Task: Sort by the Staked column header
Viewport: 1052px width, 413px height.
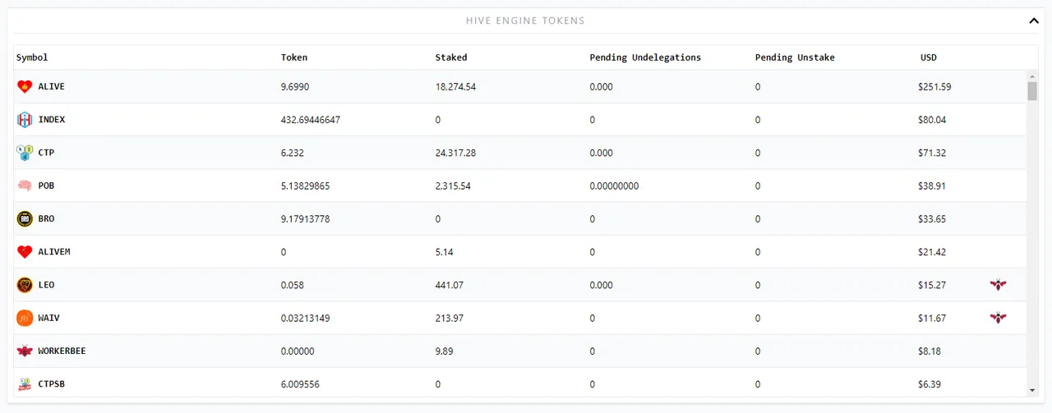Action: (x=451, y=57)
